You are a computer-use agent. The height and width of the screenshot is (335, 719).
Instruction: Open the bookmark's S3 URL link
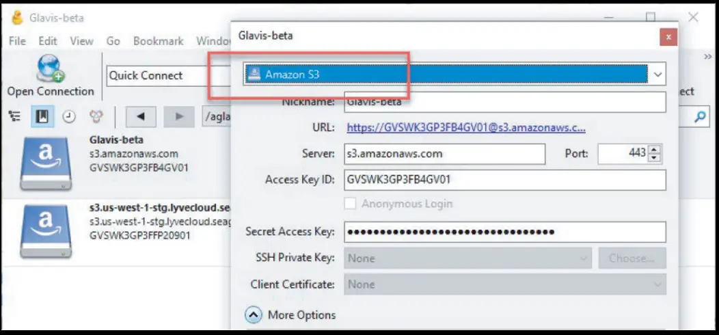coord(466,128)
